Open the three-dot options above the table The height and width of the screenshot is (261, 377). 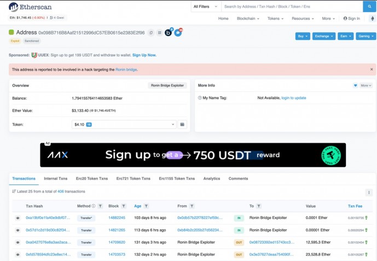pyautogui.click(x=369, y=192)
